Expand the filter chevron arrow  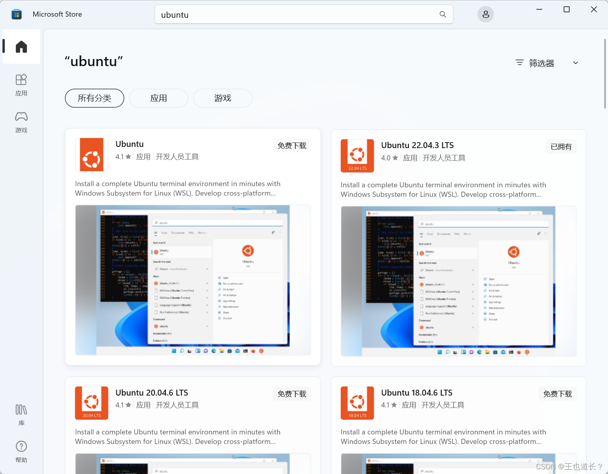coord(575,63)
